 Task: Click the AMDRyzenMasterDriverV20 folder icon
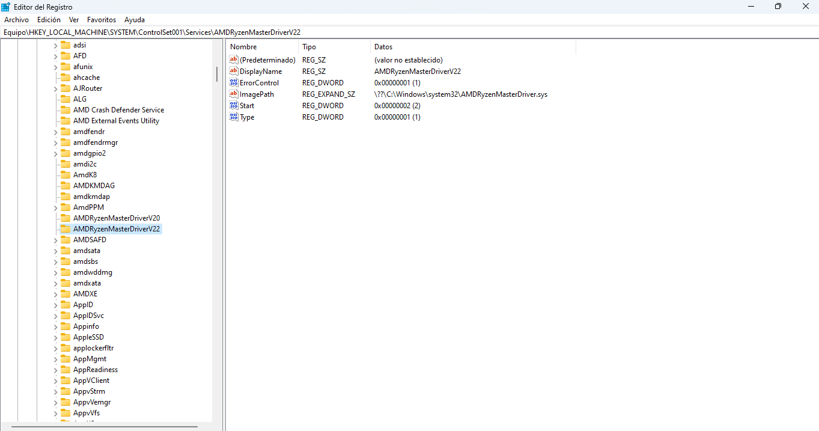point(65,218)
